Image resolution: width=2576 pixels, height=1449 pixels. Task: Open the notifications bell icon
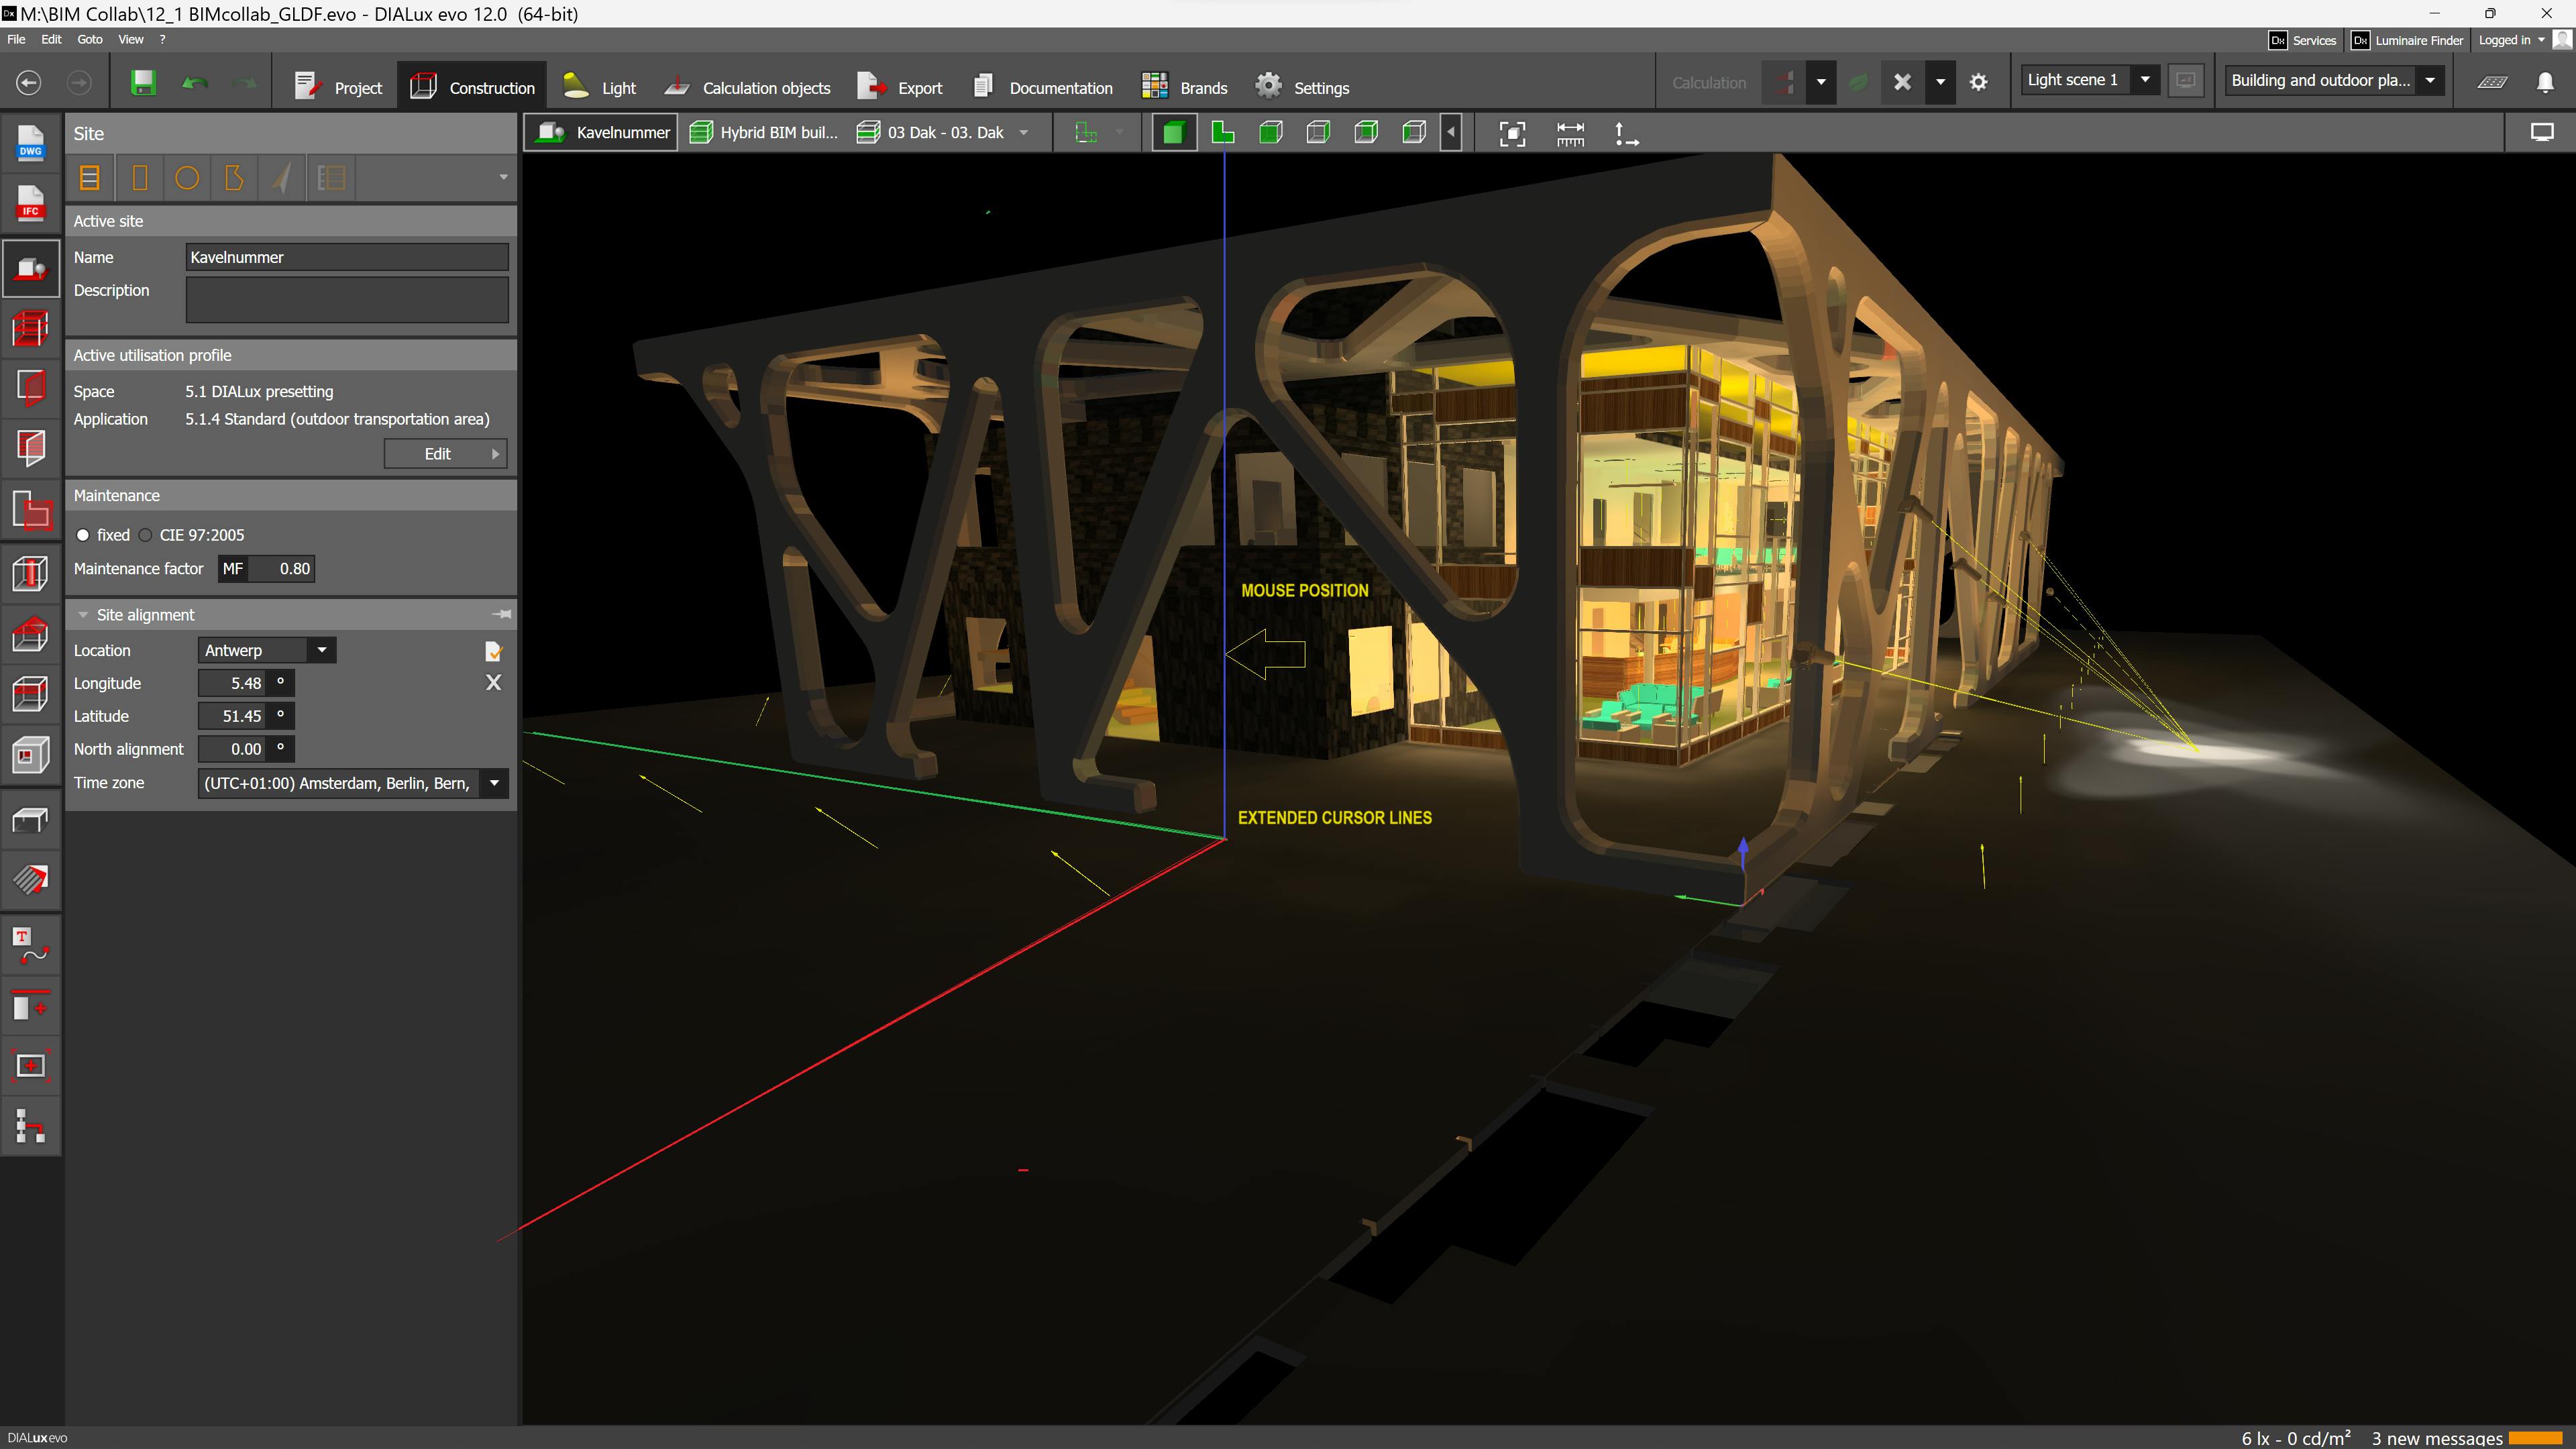tap(2545, 83)
